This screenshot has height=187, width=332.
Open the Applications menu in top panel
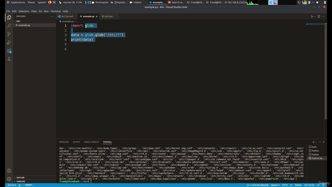click(16, 2)
